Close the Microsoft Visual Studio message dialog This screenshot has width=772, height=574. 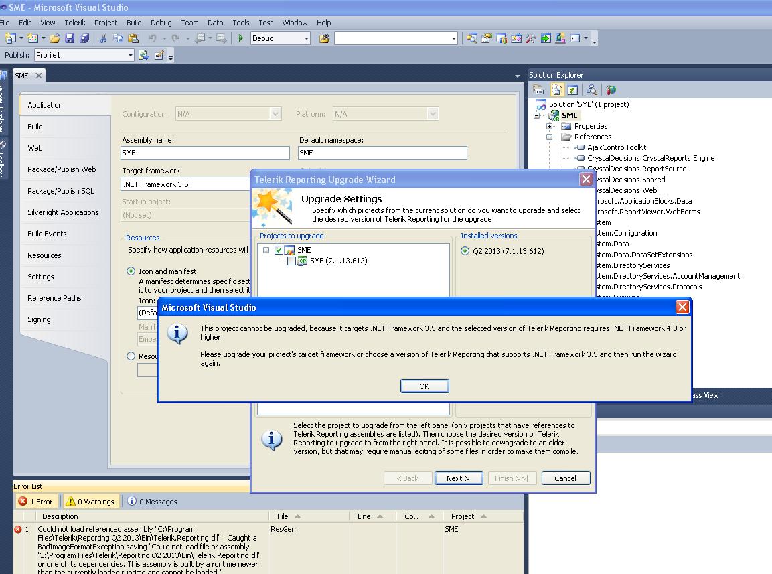click(x=682, y=307)
